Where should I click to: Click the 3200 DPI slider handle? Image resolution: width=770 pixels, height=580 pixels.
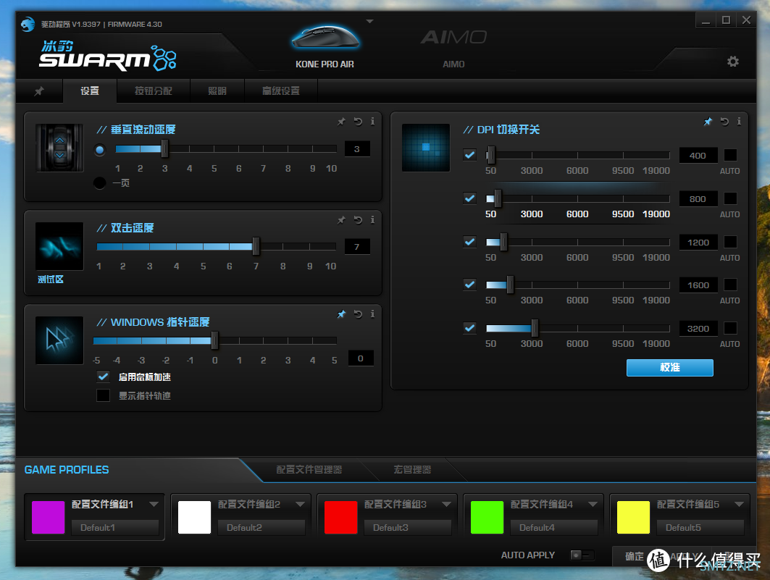tap(535, 328)
